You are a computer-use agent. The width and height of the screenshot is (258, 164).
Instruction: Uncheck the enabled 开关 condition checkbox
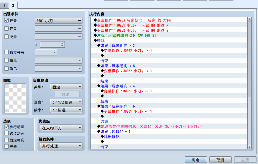(6, 20)
